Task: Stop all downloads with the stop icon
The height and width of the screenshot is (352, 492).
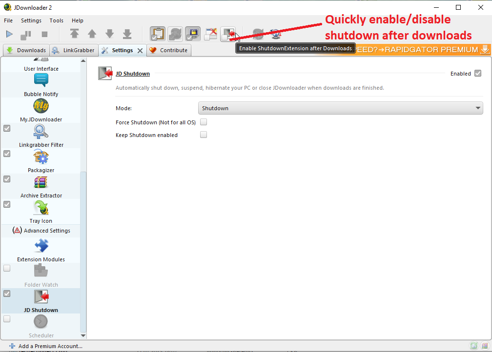Action: pyautogui.click(x=44, y=34)
